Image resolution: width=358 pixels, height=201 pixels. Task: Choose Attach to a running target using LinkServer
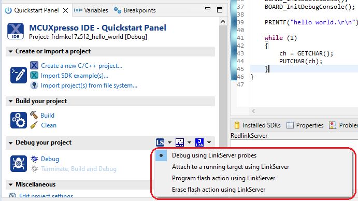pyautogui.click(x=231, y=167)
